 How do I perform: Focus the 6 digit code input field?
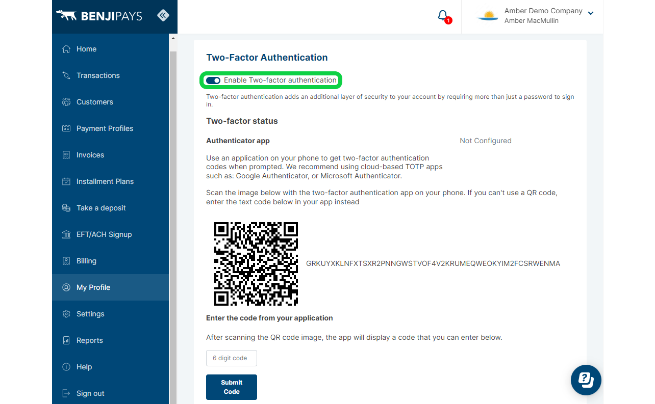point(232,358)
